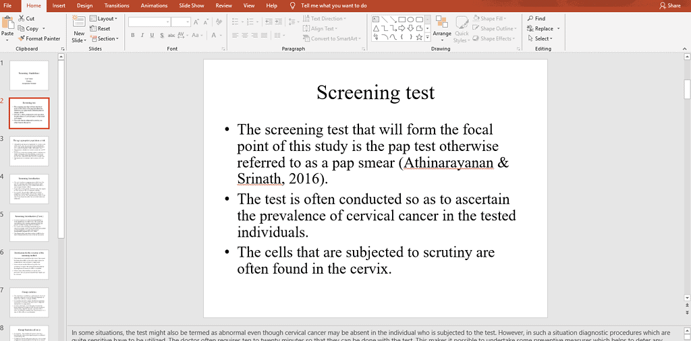Image resolution: width=691 pixels, height=341 pixels.
Task: Open the Replace dropdown arrow
Action: click(558, 28)
